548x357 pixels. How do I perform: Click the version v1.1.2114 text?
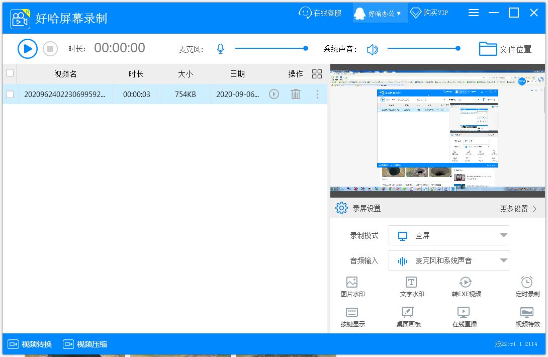click(516, 344)
